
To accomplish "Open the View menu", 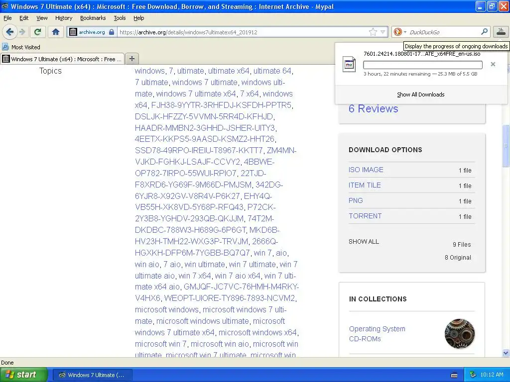I will coord(42,18).
